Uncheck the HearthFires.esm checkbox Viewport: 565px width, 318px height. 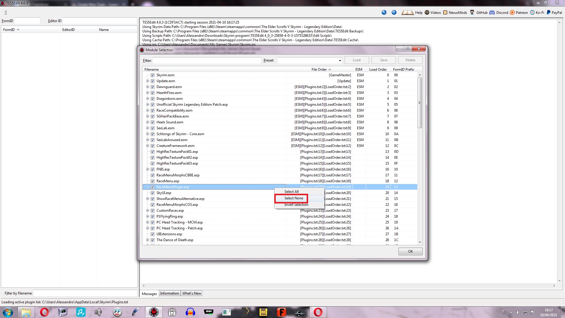coord(152,93)
